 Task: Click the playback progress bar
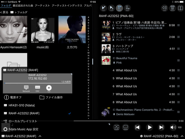point(125,121)
